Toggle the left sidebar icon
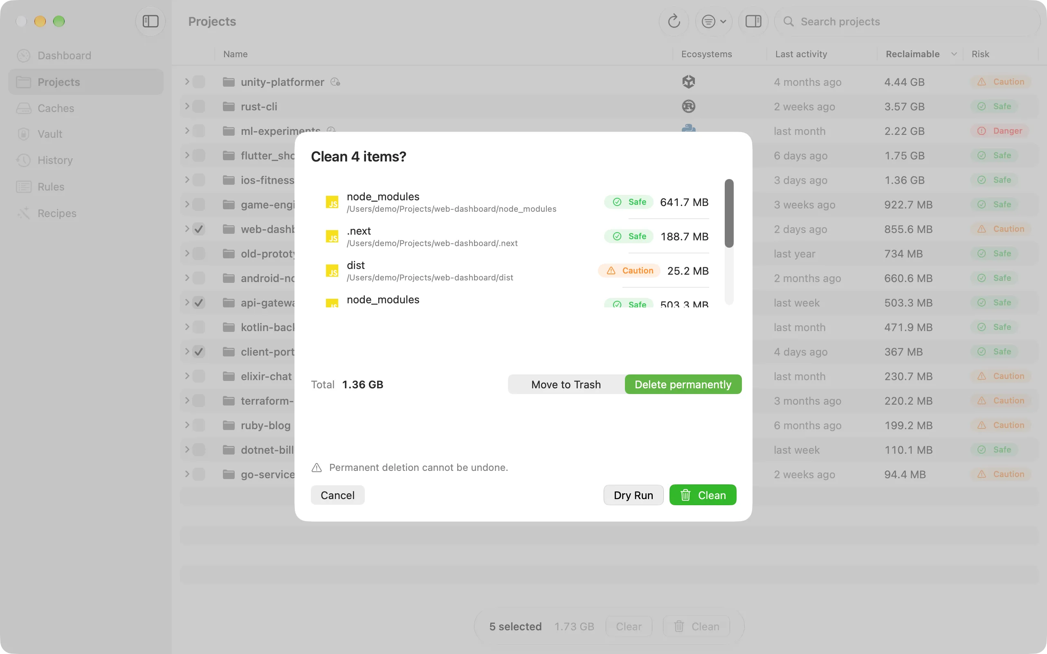This screenshot has width=1047, height=654. 150,21
